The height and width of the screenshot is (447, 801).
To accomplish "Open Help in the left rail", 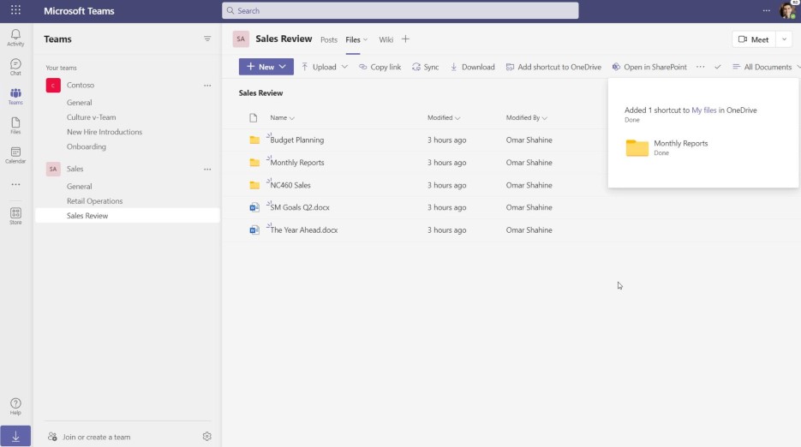I will pos(15,407).
